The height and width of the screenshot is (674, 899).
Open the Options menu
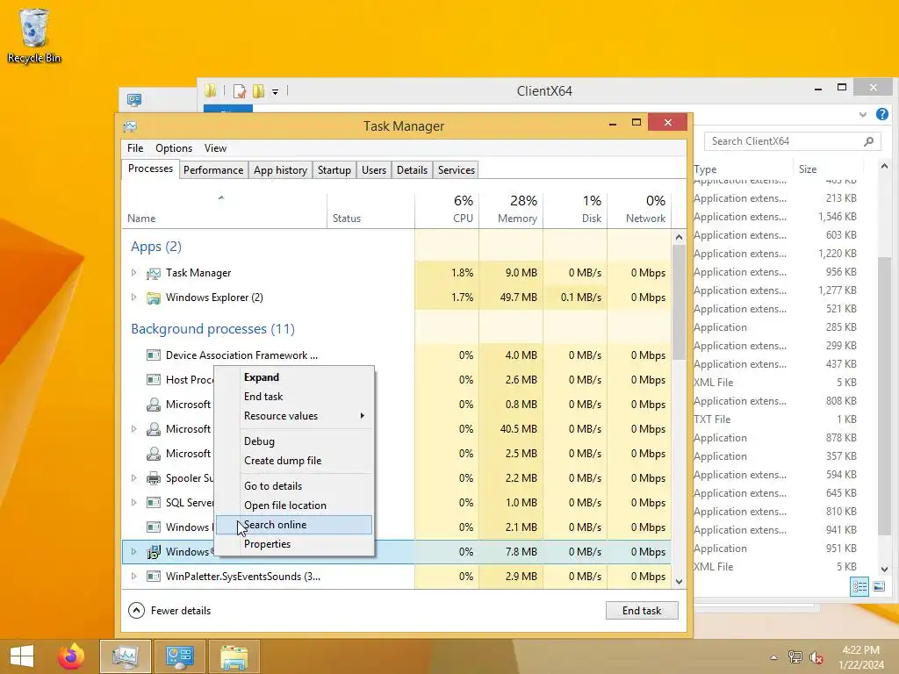(174, 147)
